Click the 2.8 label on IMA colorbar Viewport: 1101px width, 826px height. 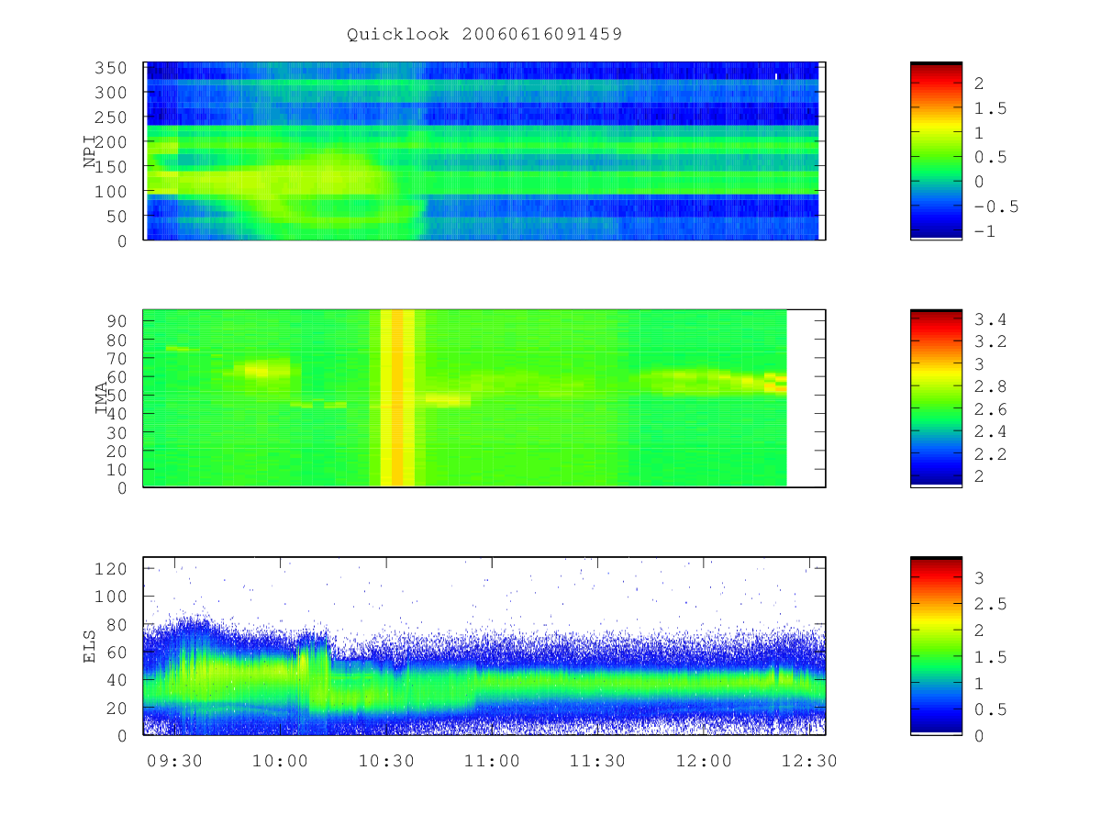point(992,387)
